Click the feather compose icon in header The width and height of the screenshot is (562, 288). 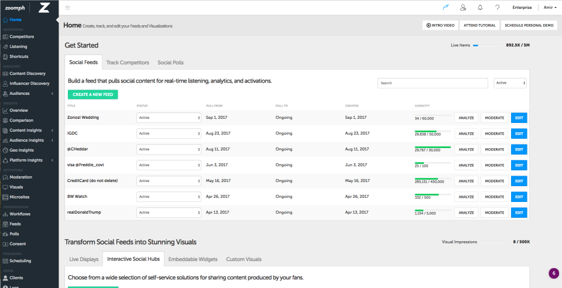(446, 8)
